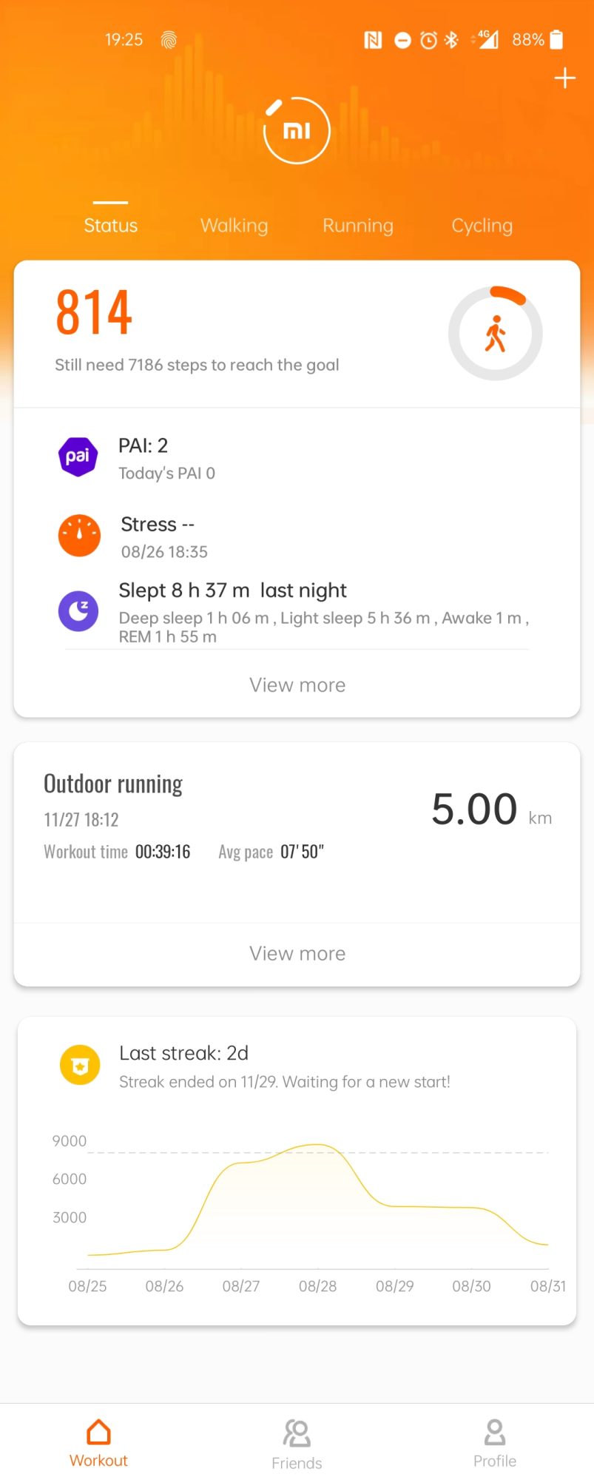Open the Profile icon in bottom bar
Image resolution: width=594 pixels, height=1480 pixels.
click(x=495, y=1433)
